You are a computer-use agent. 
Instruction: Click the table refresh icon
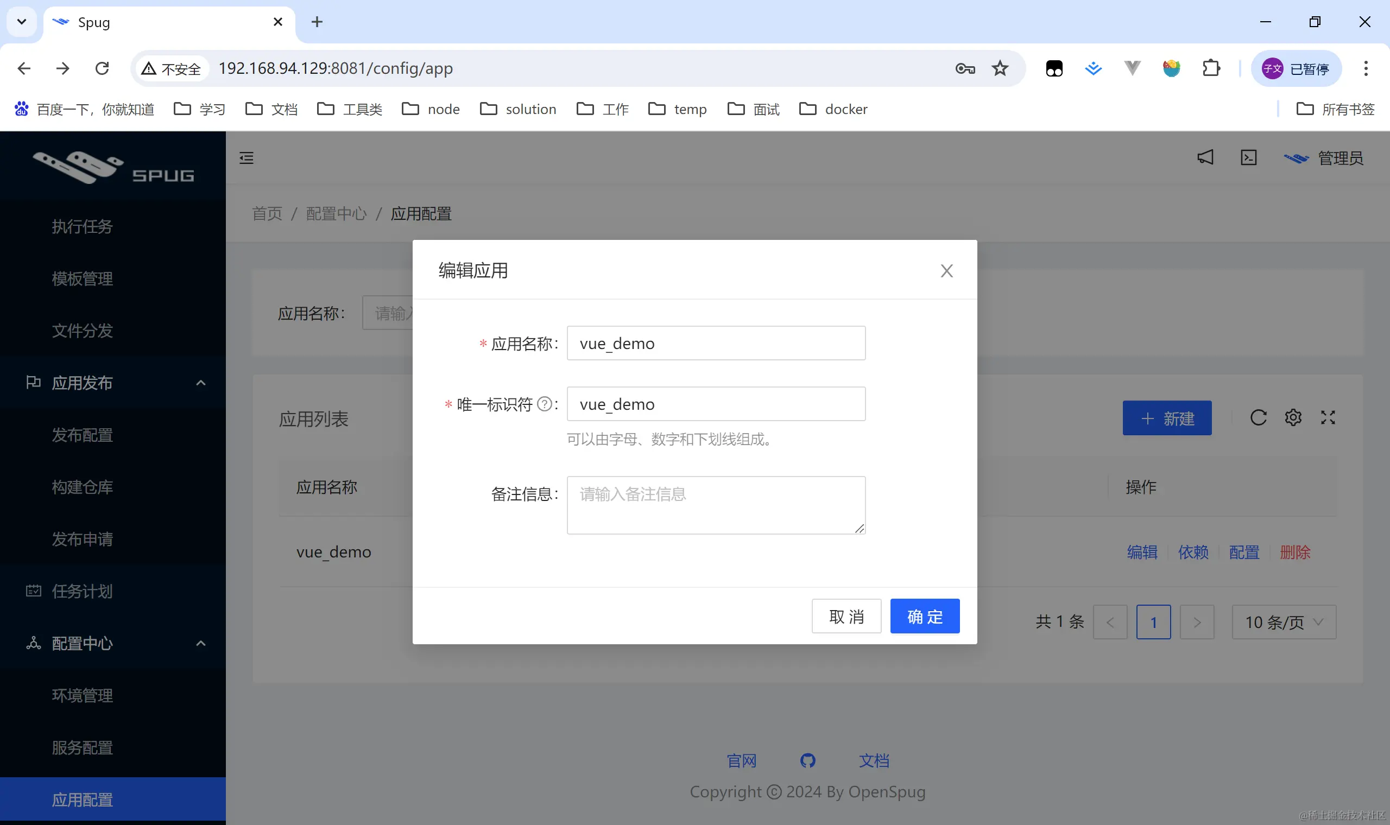(x=1258, y=417)
